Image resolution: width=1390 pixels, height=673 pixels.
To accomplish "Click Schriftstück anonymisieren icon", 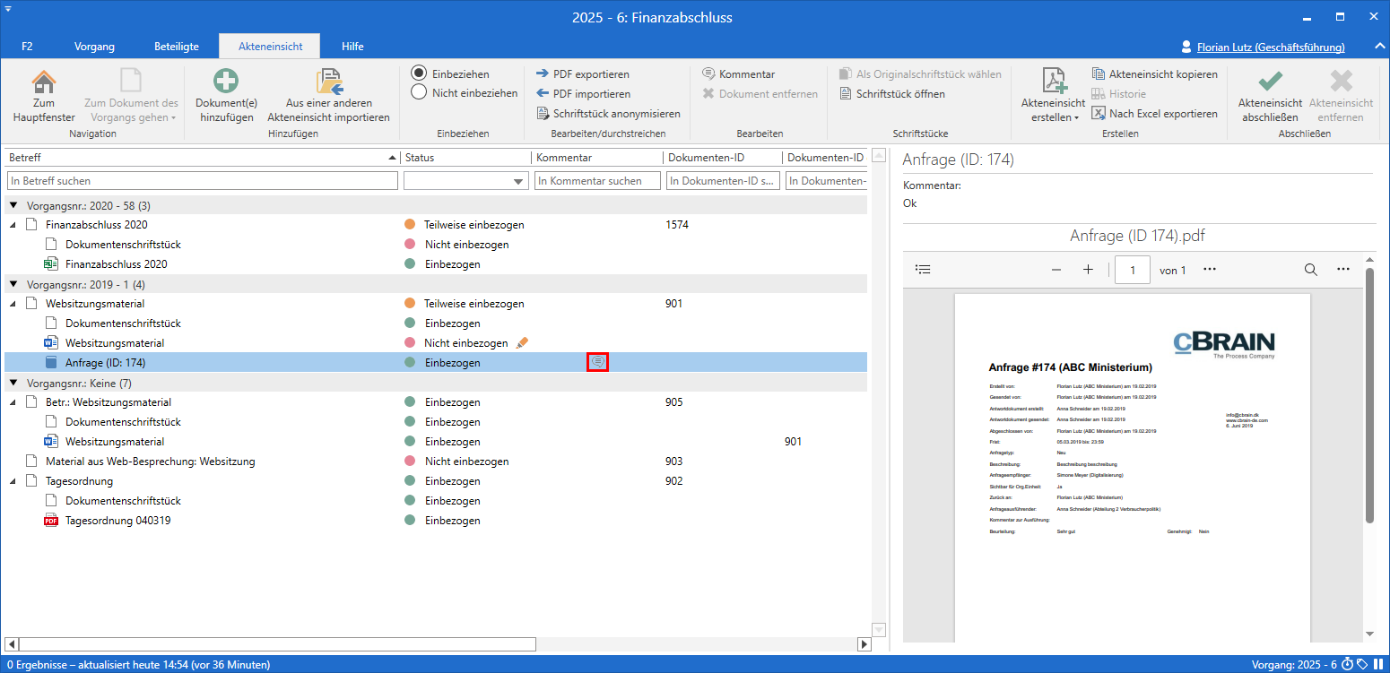I will point(543,114).
